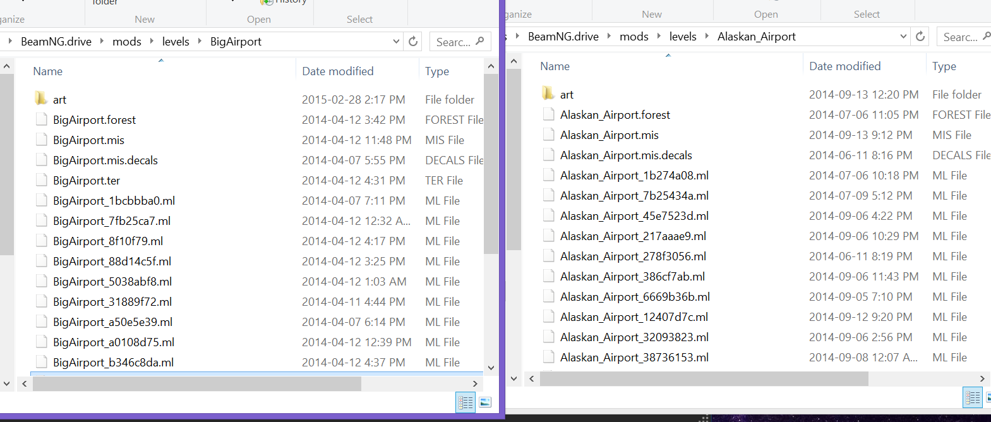Screen dimensions: 991x422
Task: Expand arrow after mods in Alaskan_Airport path
Action: pos(659,36)
